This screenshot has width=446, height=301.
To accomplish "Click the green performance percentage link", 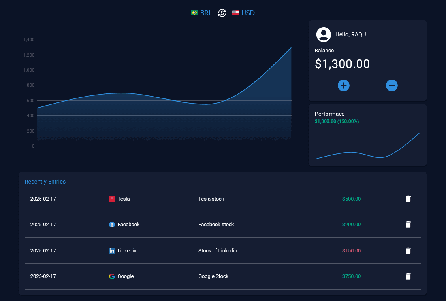I will click(x=336, y=121).
